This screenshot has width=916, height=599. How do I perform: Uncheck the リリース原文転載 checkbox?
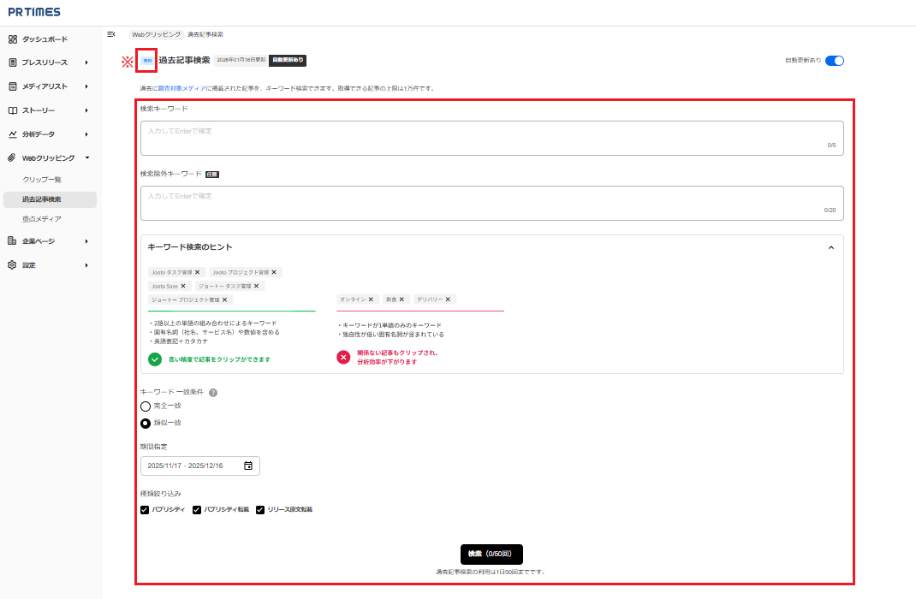[260, 510]
